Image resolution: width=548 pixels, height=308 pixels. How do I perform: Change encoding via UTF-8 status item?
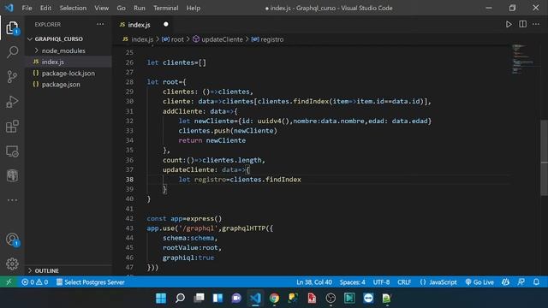click(381, 281)
